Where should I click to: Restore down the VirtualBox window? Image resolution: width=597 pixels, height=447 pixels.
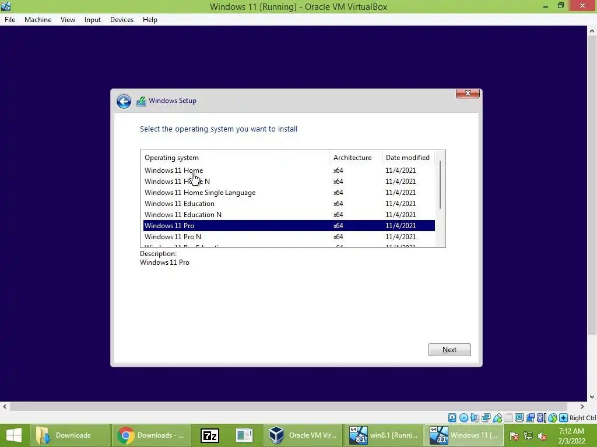(x=561, y=6)
